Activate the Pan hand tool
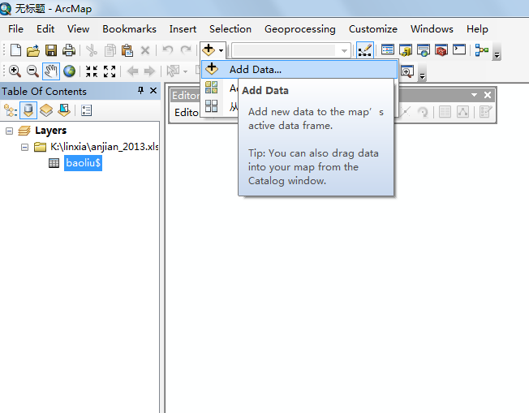Viewport: 529px width, 413px height. 51,71
